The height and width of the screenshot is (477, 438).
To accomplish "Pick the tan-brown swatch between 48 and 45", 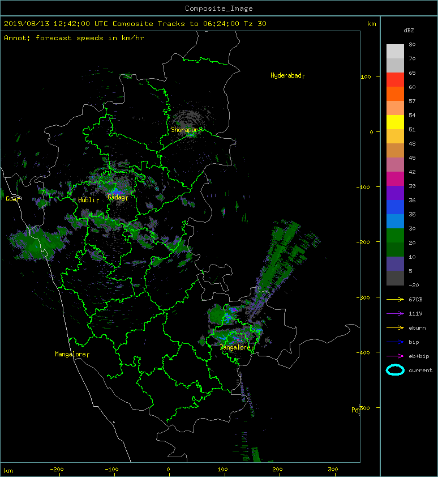I will [x=395, y=150].
